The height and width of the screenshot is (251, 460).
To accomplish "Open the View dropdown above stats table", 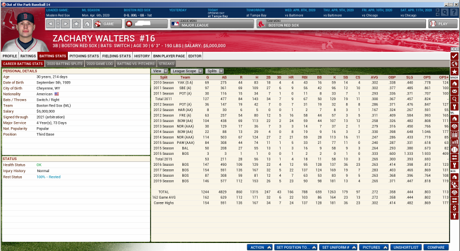I will (159, 71).
